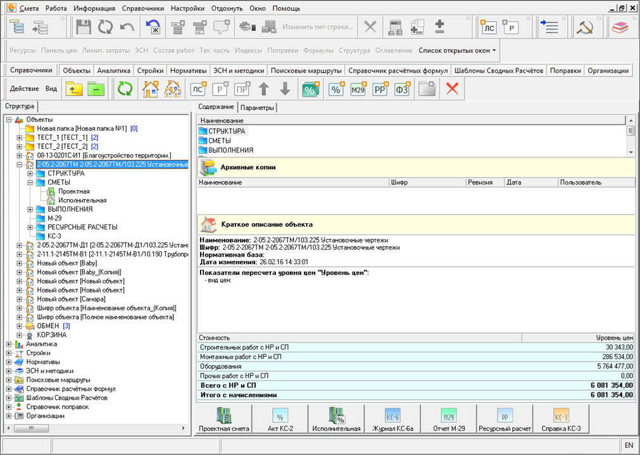This screenshot has height=455, width=640.
Task: Click the ФЗ toolbar icon
Action: (x=401, y=89)
